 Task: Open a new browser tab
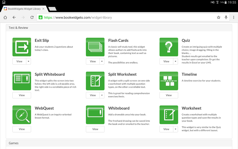tap(53, 9)
